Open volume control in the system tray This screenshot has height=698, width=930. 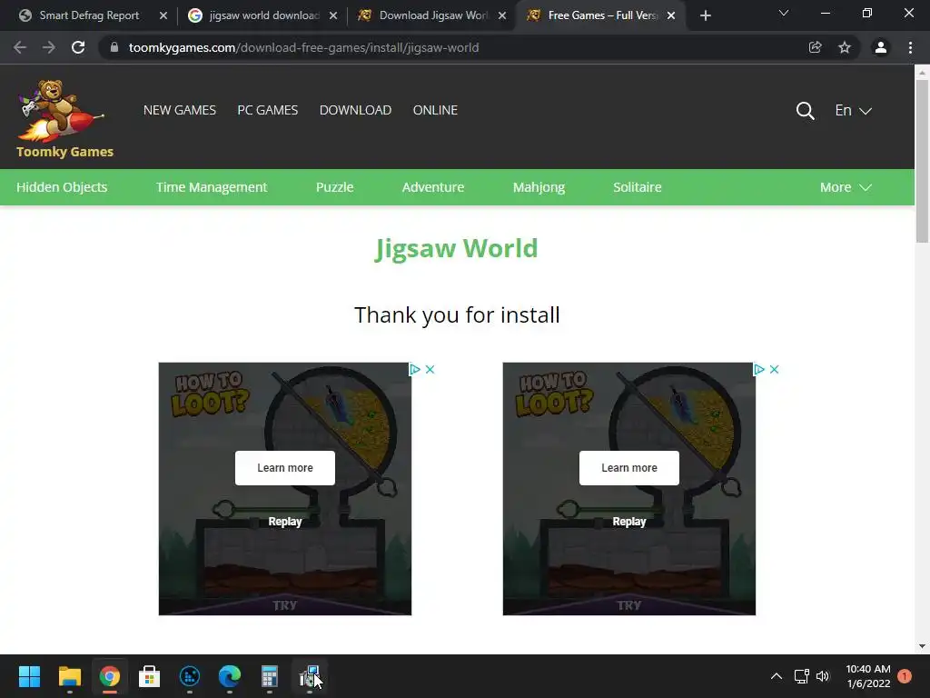pos(823,676)
